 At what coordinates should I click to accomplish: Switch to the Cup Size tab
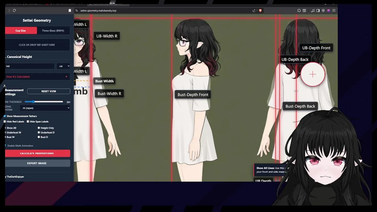(21, 31)
